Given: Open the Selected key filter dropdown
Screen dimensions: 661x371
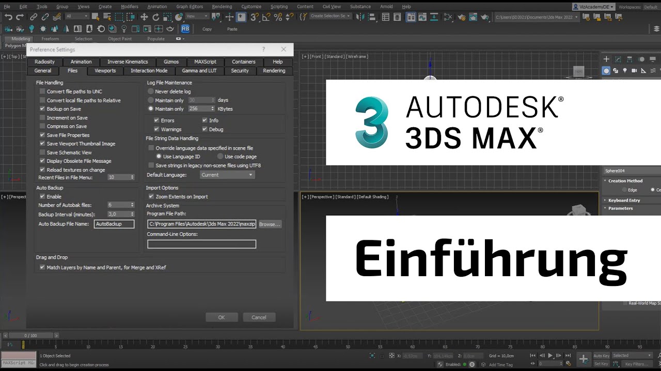Looking at the screenshot, I should (633, 356).
